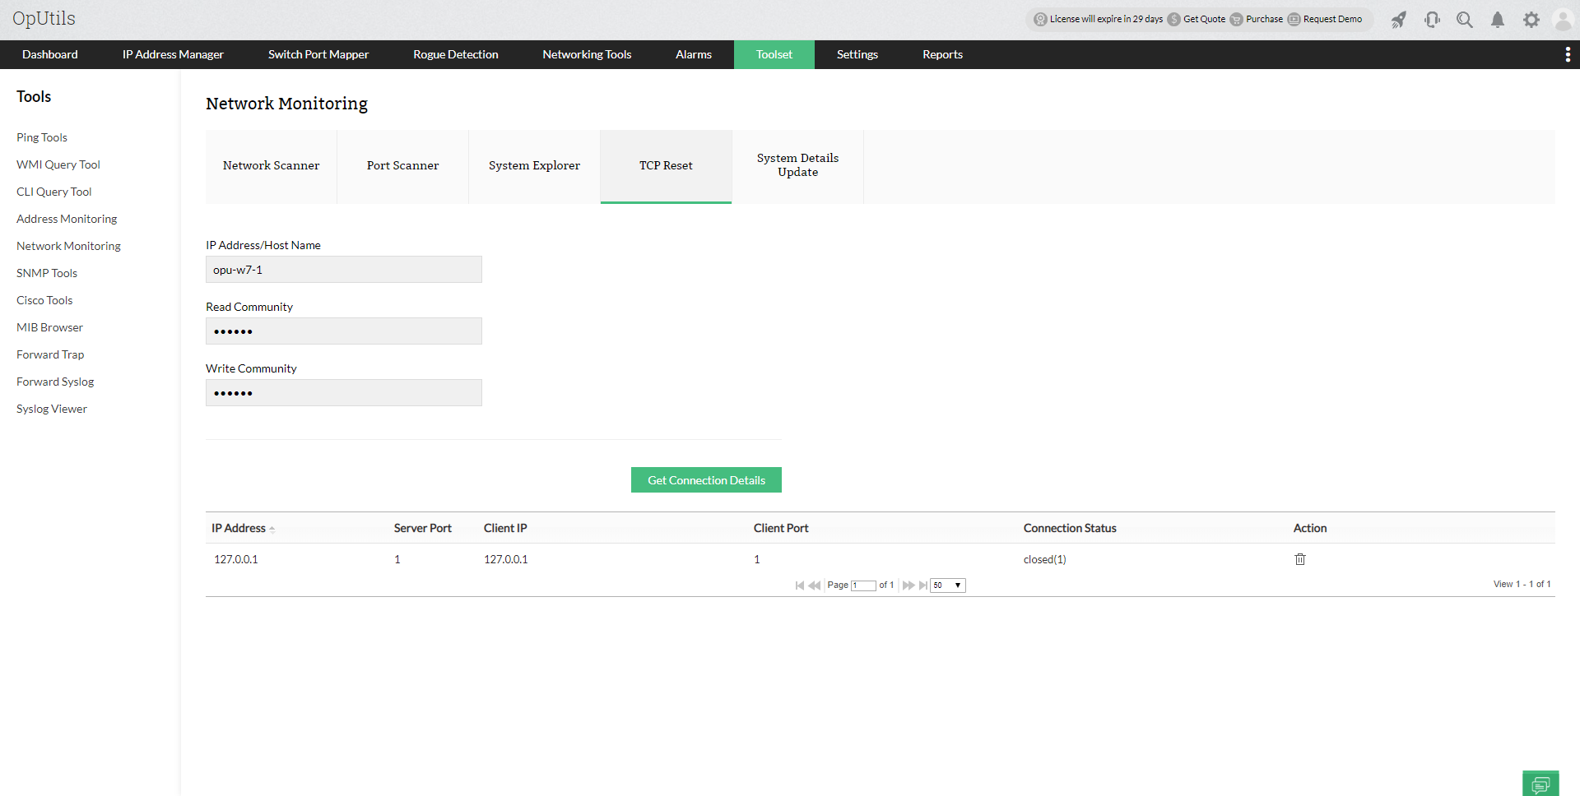
Task: Click Get Connection Details button
Action: [706, 480]
